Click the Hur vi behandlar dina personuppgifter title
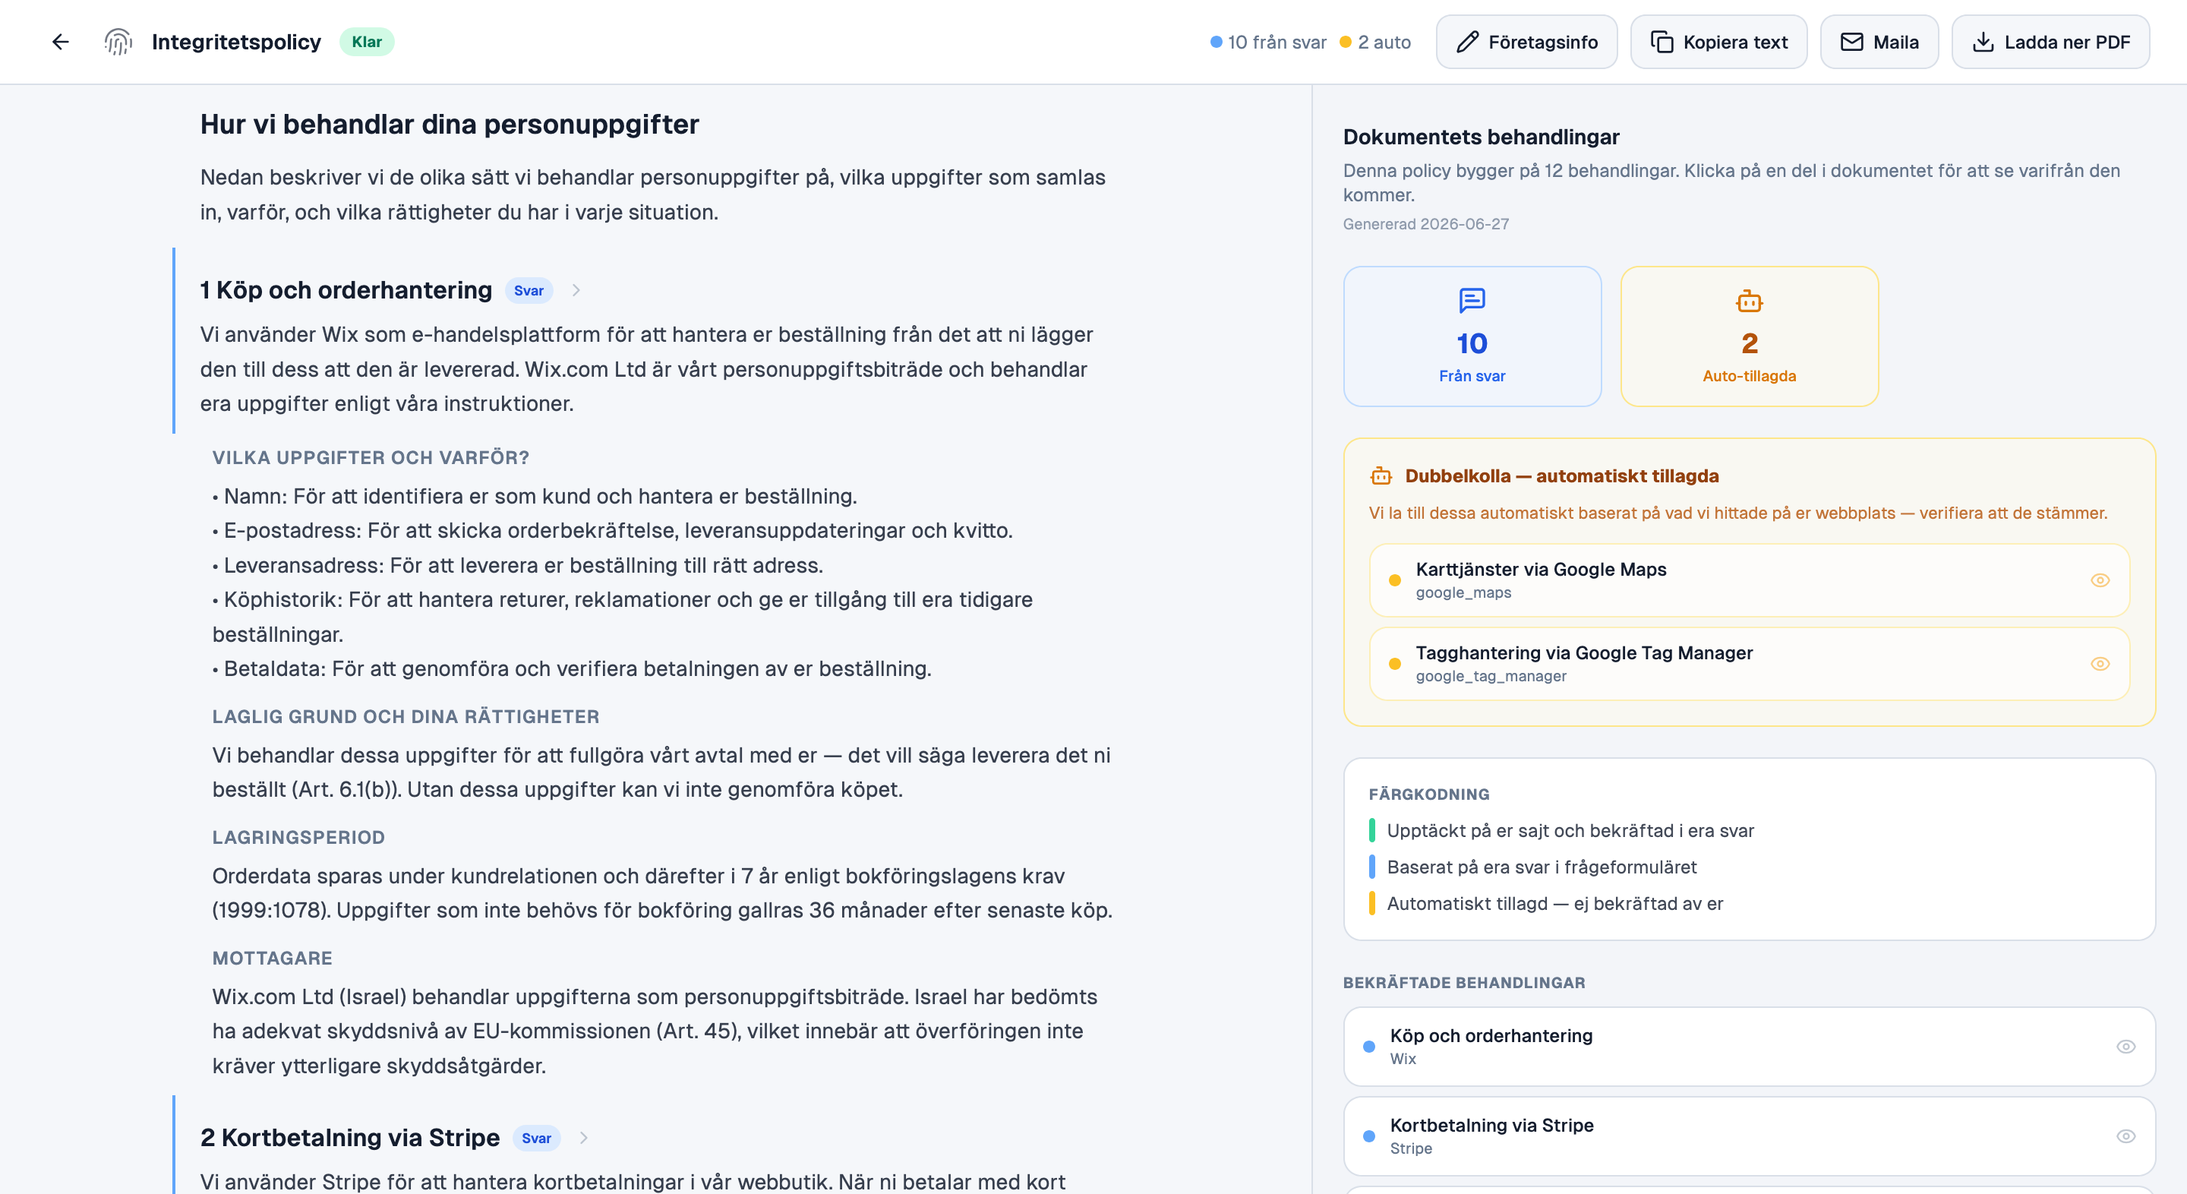This screenshot has width=2187, height=1194. (450, 124)
